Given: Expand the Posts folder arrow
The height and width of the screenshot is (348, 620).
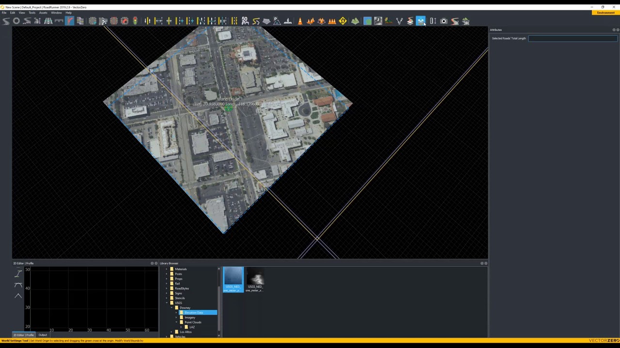Looking at the screenshot, I should [x=167, y=274].
